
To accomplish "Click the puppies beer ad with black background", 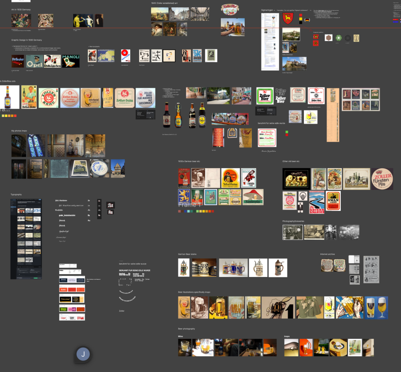I will tap(296, 179).
